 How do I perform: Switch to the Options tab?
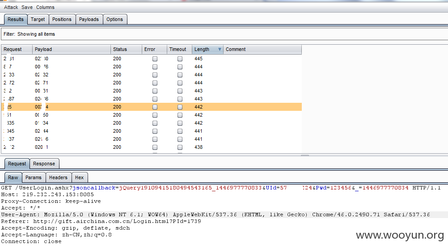114,19
